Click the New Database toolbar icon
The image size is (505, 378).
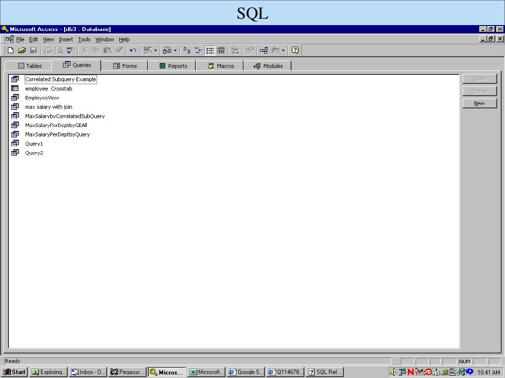(x=11, y=51)
